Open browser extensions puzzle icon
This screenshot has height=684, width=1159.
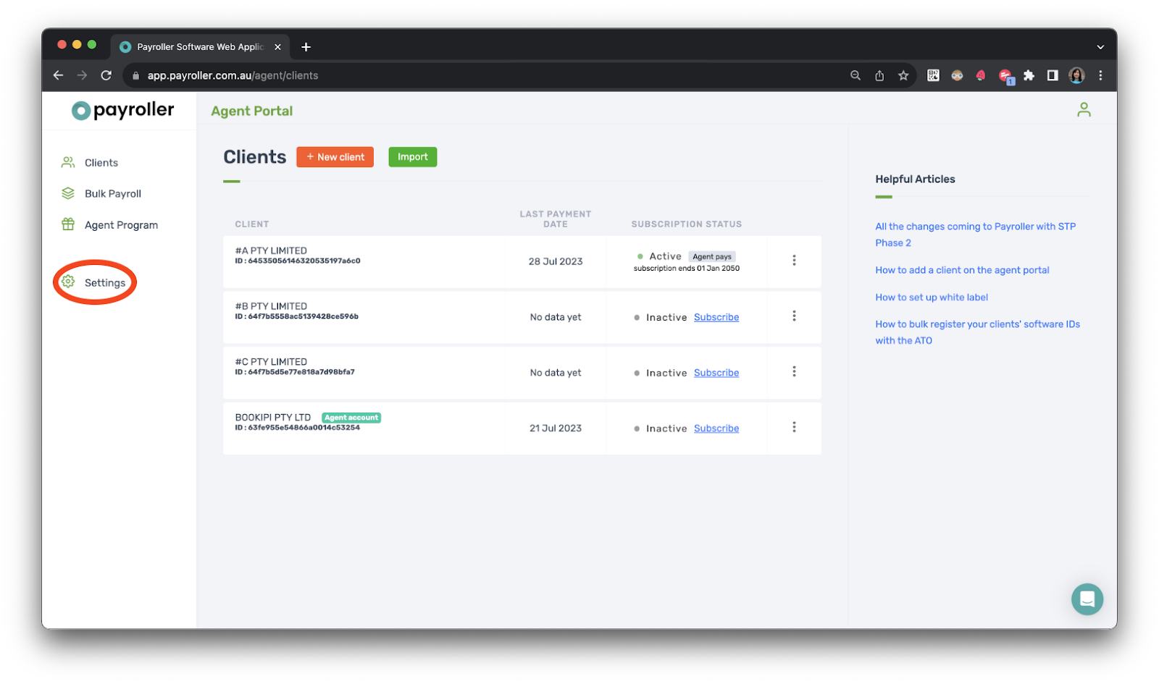coord(1029,75)
